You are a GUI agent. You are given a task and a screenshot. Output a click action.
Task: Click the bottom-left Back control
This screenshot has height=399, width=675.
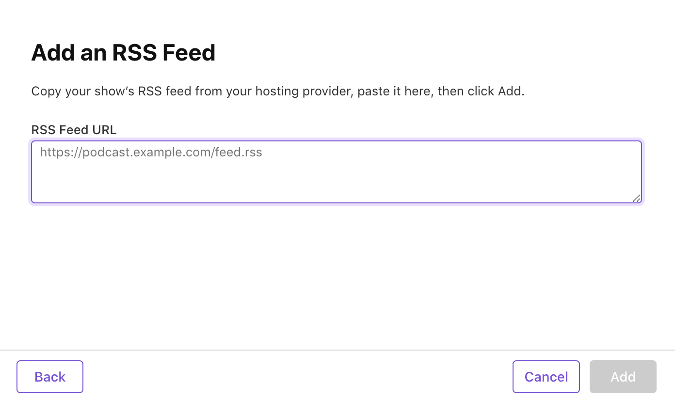49,376
